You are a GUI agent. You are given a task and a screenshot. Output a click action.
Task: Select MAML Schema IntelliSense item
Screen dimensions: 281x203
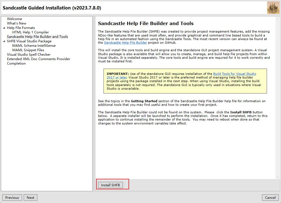coord(34,46)
